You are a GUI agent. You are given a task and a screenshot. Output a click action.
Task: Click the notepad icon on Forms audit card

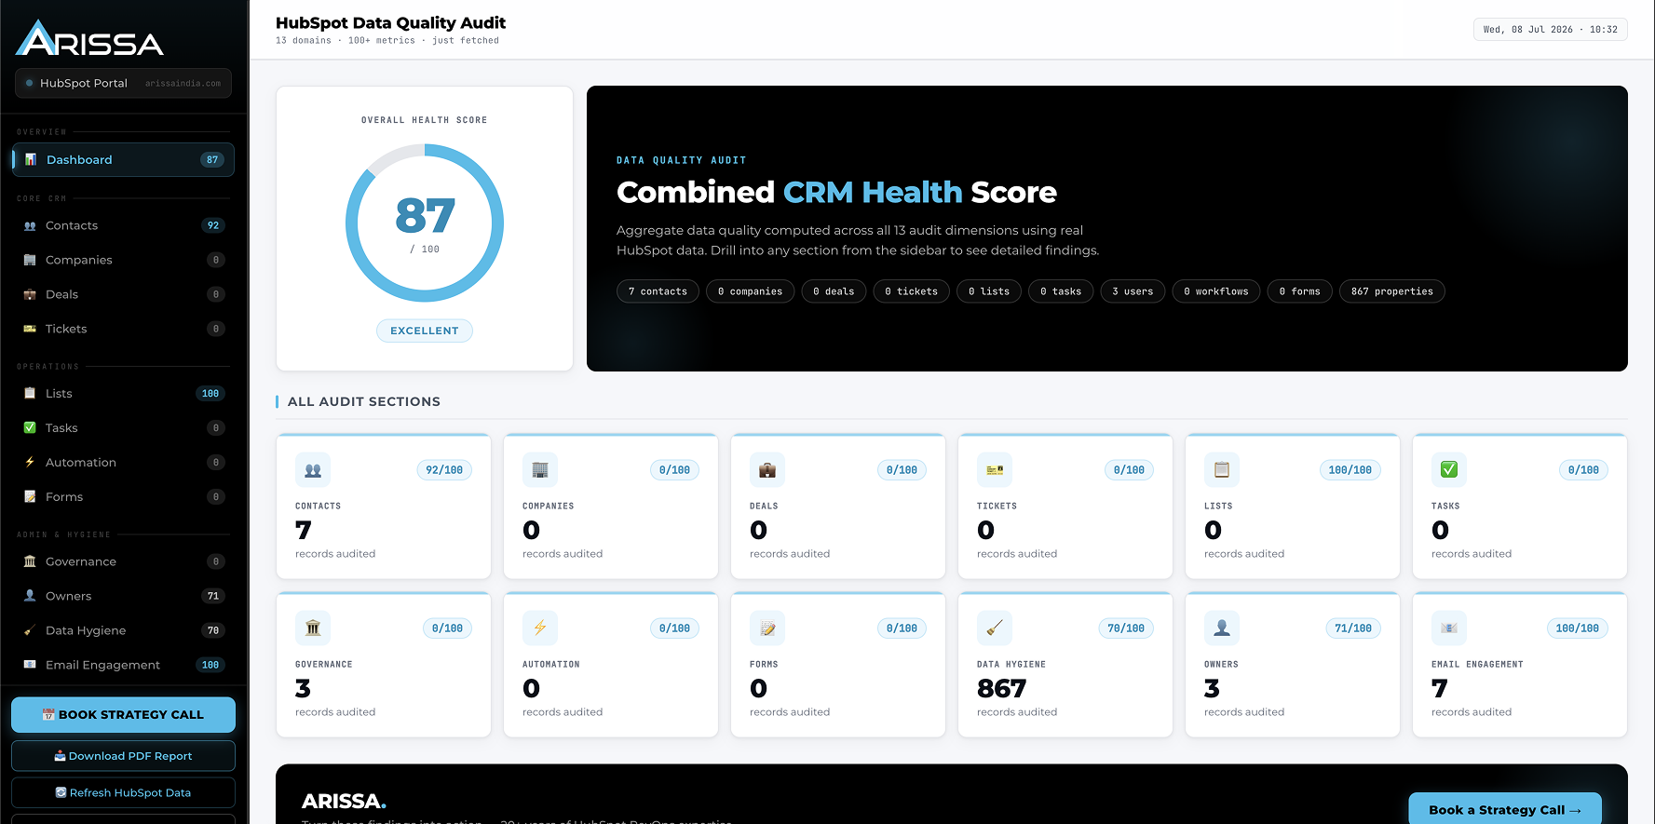coord(767,628)
